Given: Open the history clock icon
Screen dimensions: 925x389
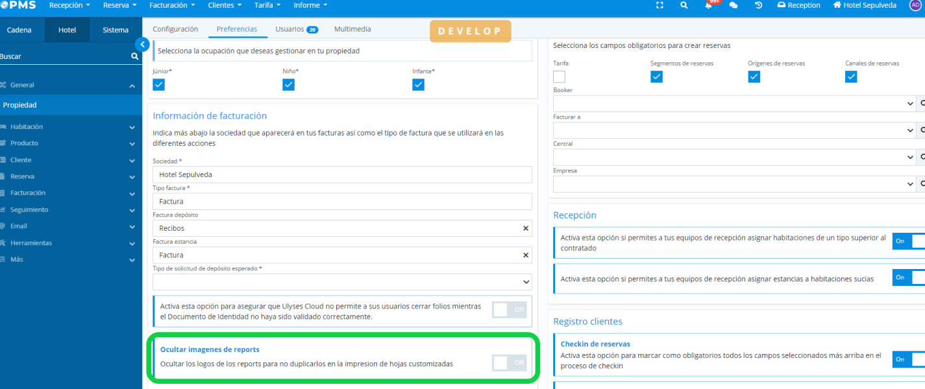Looking at the screenshot, I should coord(758,5).
